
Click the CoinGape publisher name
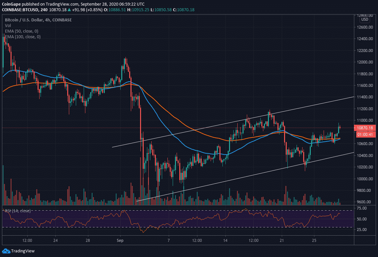12,4
